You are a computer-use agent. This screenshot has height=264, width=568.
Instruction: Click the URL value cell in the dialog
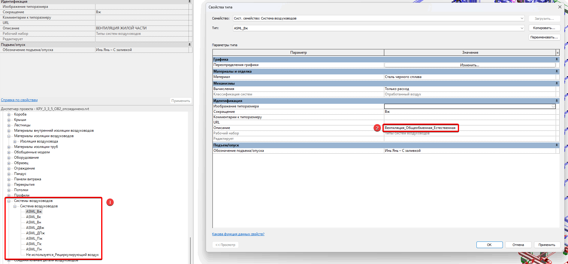470,122
